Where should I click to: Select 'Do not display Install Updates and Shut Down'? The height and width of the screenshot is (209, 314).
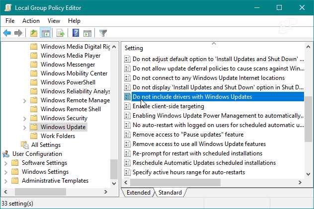[x=218, y=87]
